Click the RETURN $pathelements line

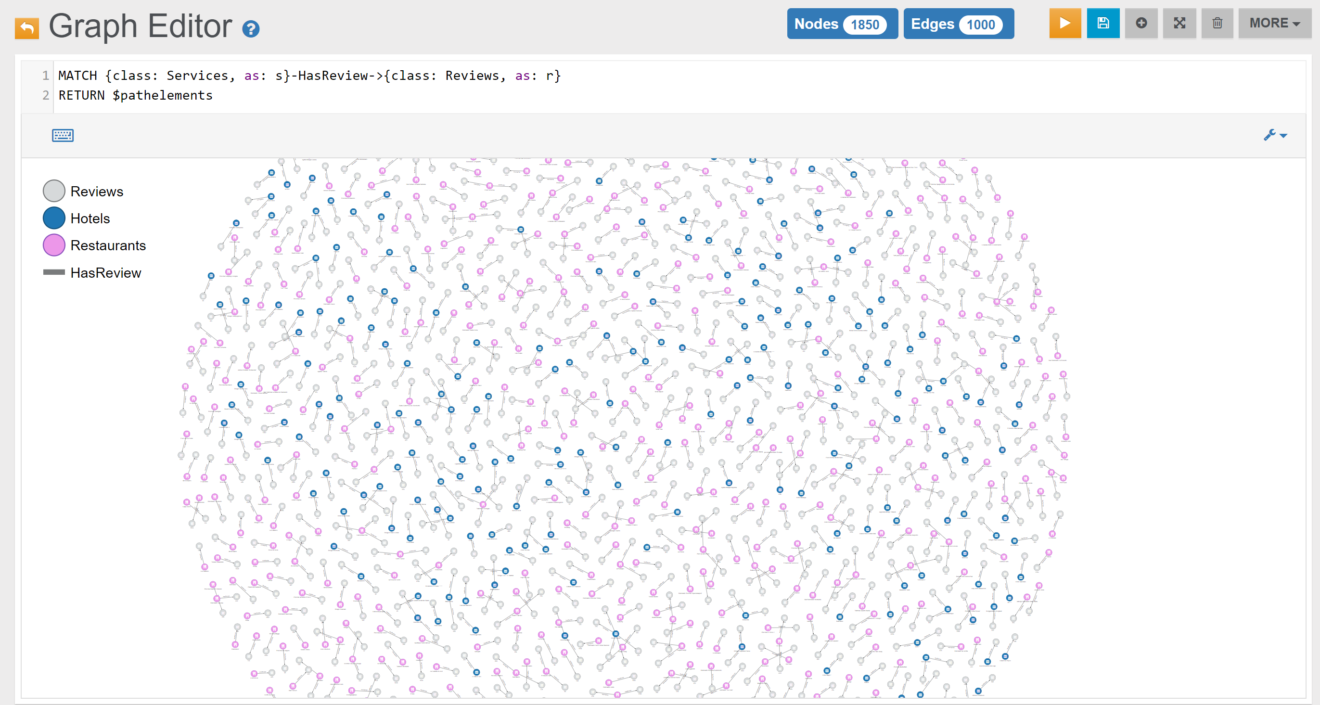point(135,95)
